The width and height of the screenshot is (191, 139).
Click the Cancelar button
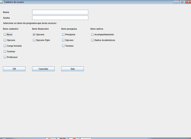[x=43, y=69]
